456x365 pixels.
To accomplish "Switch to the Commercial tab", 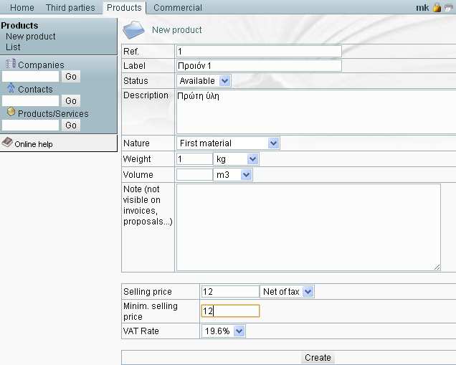I will pyautogui.click(x=178, y=8).
